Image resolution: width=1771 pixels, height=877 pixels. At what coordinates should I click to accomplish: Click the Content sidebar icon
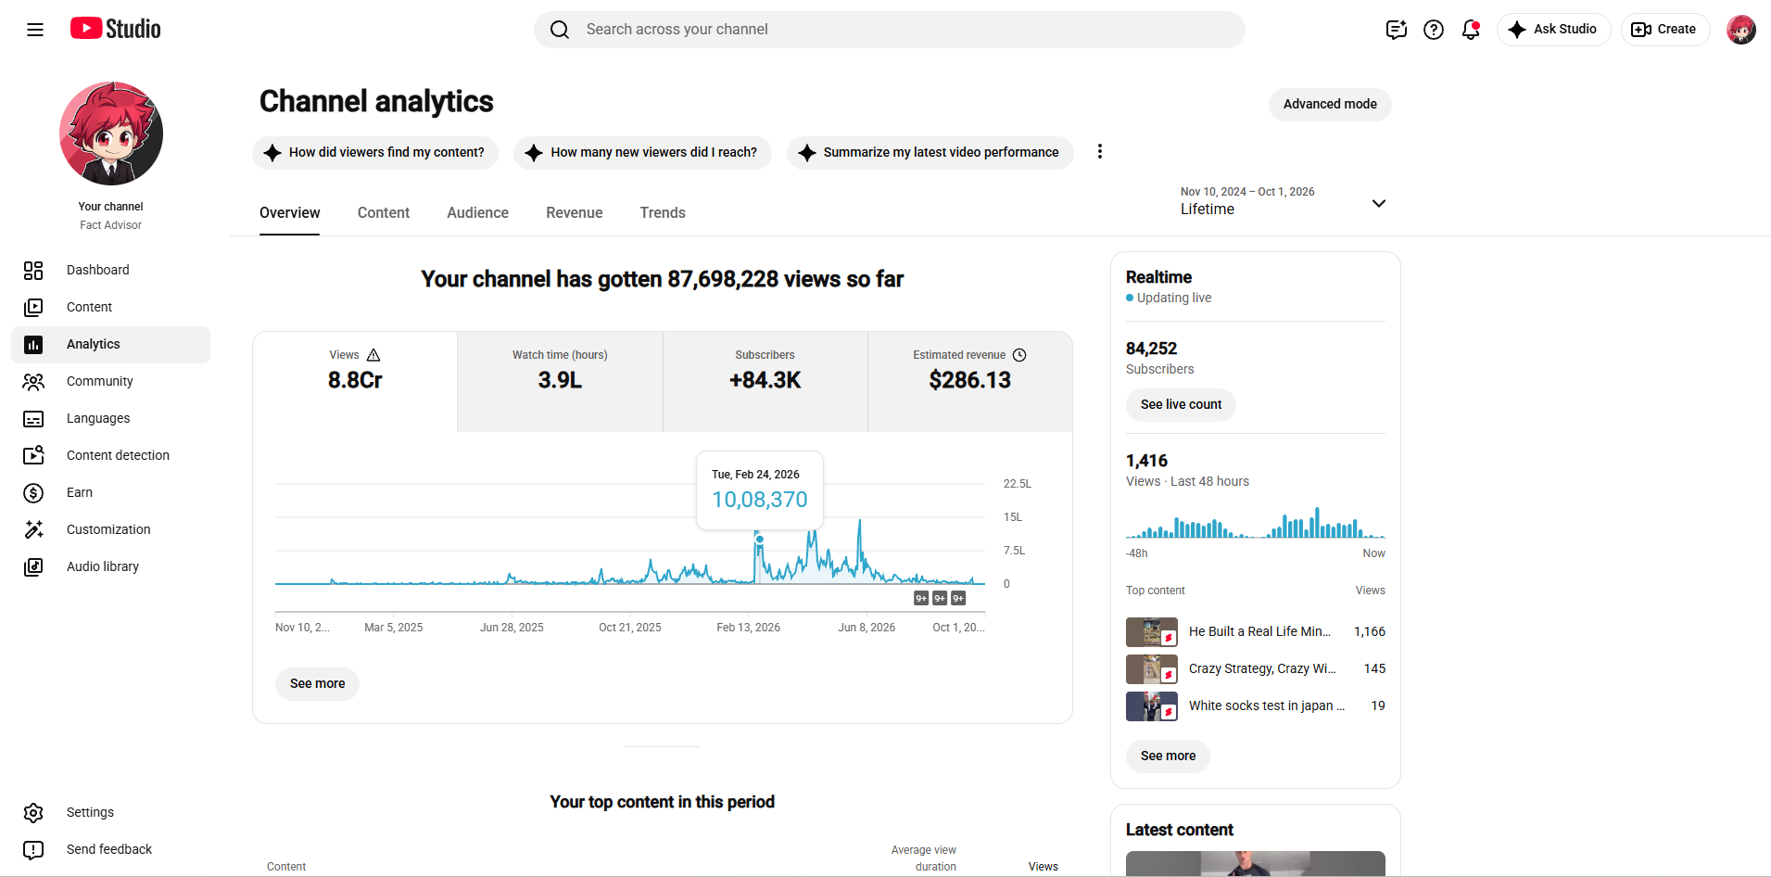(x=33, y=307)
